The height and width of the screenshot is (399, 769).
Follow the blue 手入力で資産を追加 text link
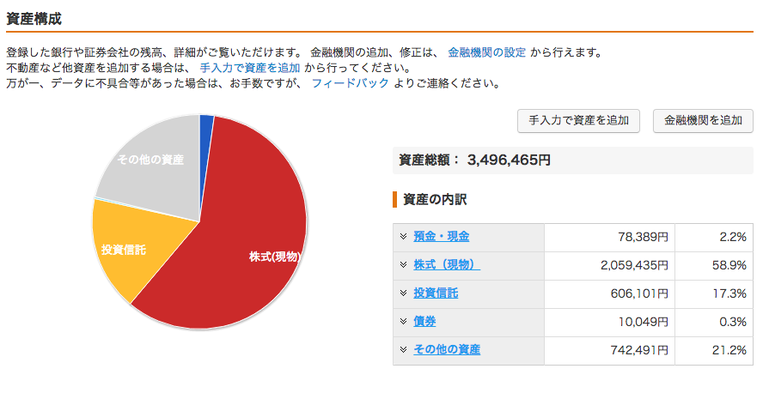coord(250,68)
